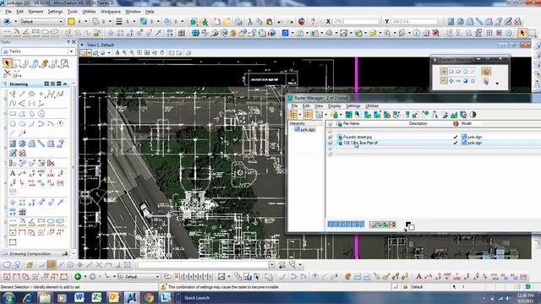Click the Place Text A icon in bottom-right toolbar

click(418, 276)
